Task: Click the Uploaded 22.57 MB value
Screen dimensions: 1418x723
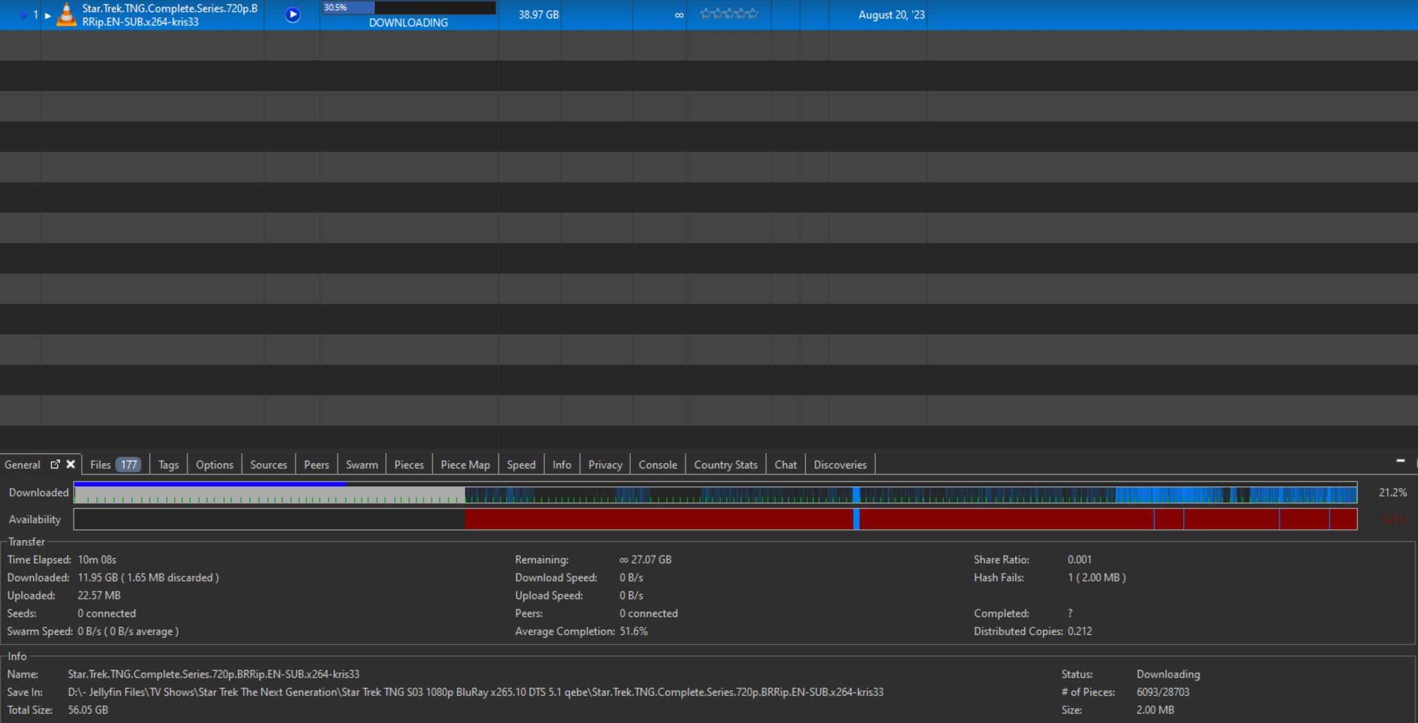Action: [99, 595]
